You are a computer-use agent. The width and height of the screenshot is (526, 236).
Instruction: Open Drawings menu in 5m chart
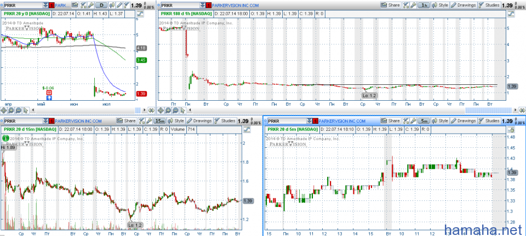coord(464,120)
